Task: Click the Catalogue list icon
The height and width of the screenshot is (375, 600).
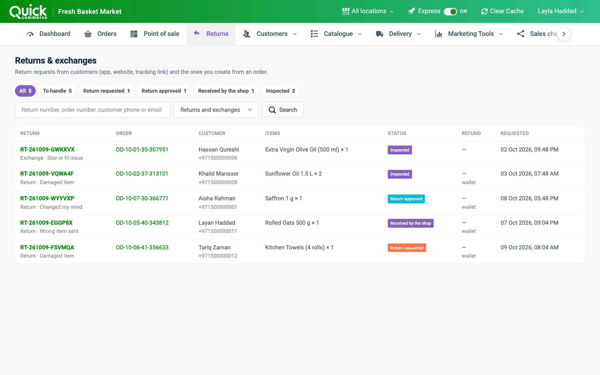Action: coord(314,34)
